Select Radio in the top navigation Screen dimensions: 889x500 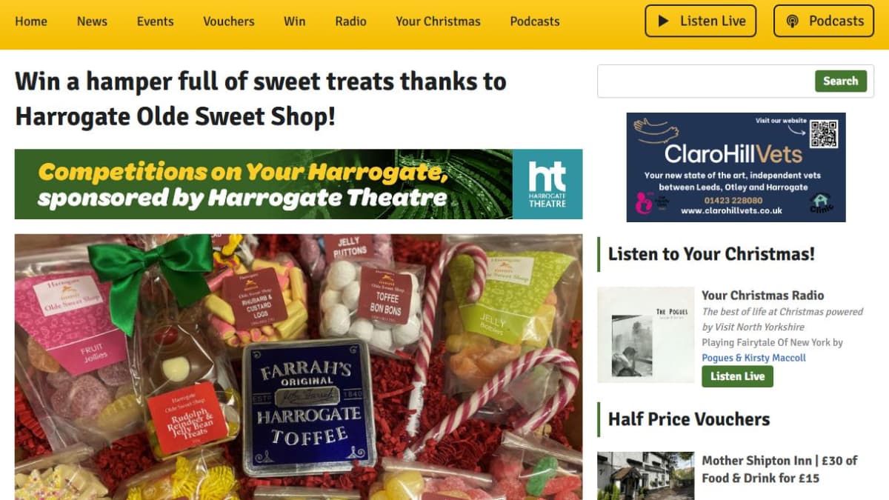tap(350, 21)
